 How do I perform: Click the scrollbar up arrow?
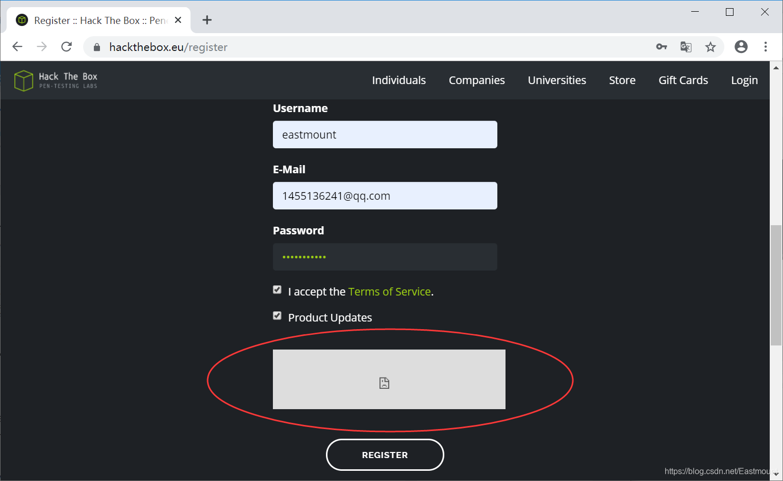[776, 67]
